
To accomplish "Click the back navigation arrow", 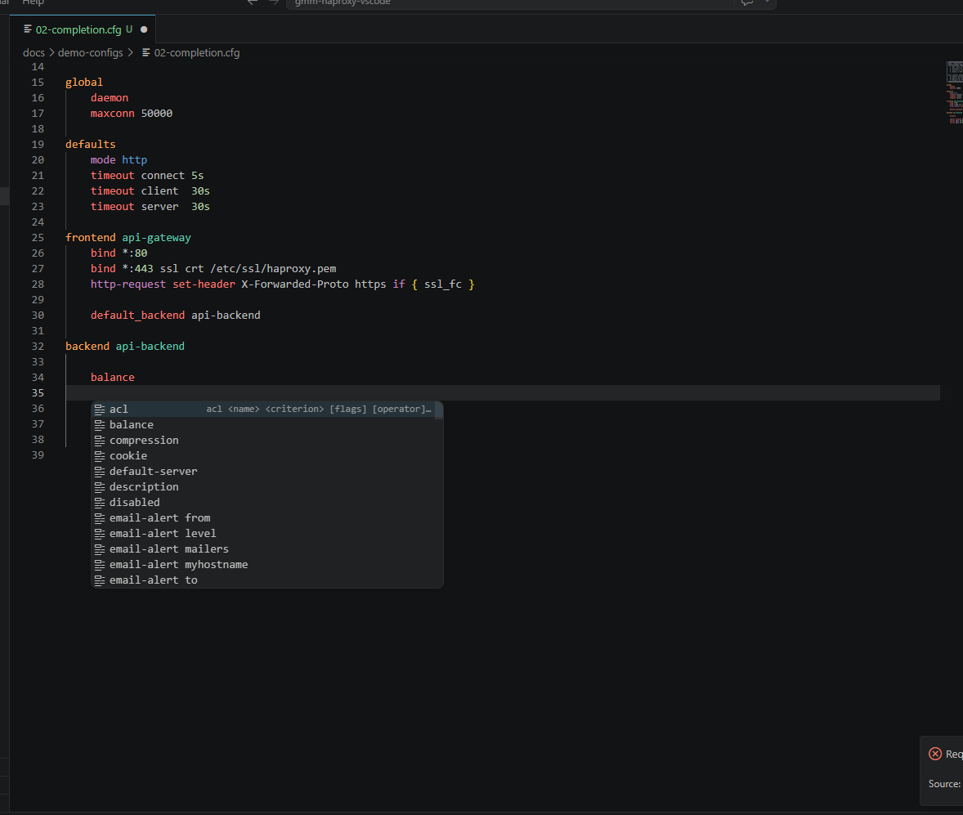I will click(x=253, y=2).
